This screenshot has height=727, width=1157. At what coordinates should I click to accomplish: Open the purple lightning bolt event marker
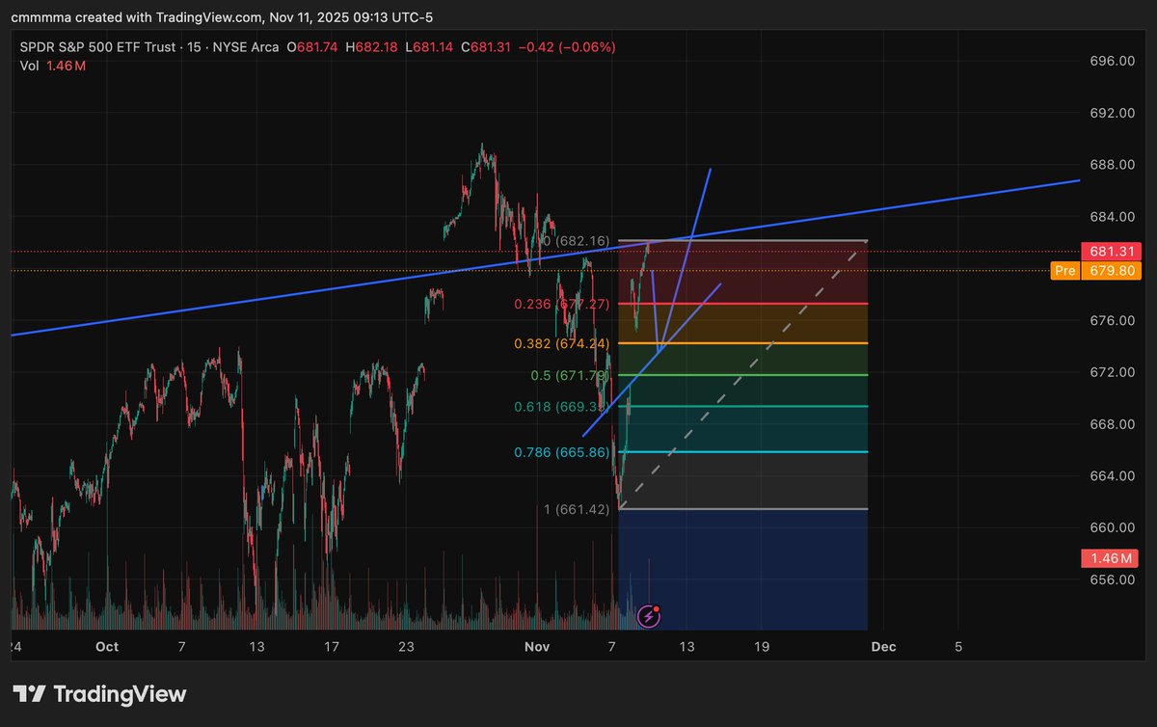point(648,615)
